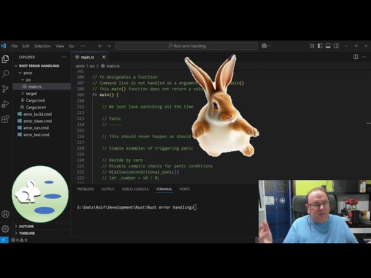The height and width of the screenshot is (278, 371).
Task: Go forward with the right arrow
Action: 108,46
